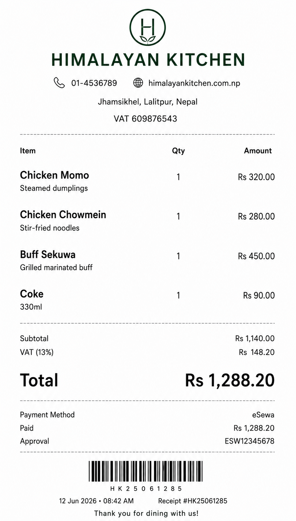Select the Chicken Momo item

pos(54,175)
